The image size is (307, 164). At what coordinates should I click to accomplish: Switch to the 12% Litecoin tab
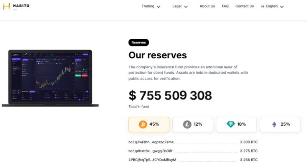[x=193, y=124]
